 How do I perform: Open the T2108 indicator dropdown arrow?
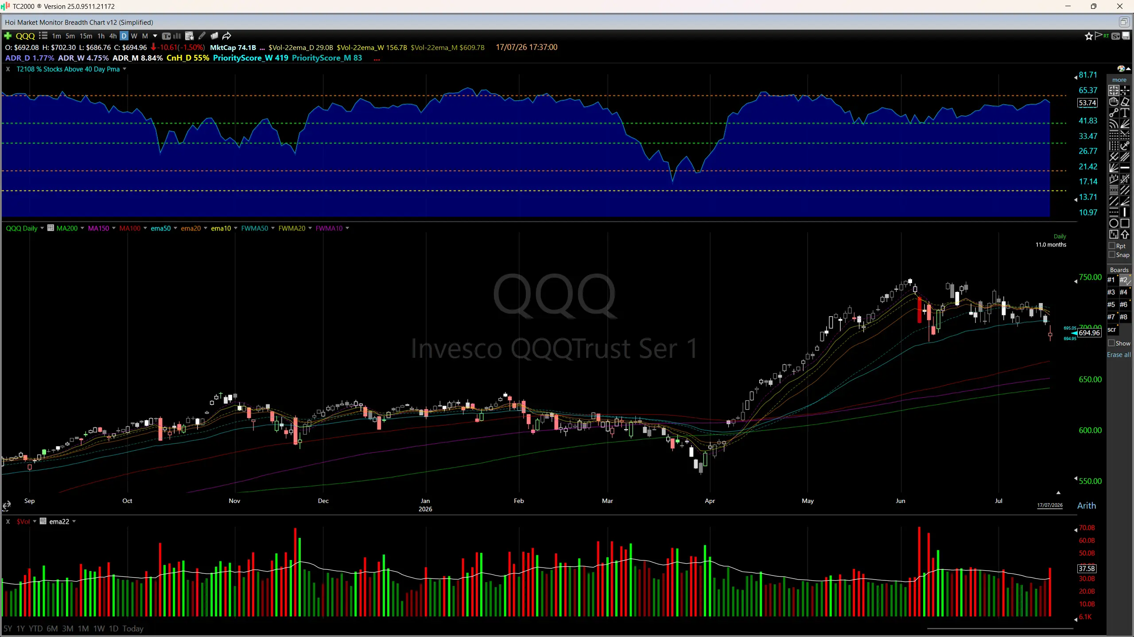click(124, 69)
